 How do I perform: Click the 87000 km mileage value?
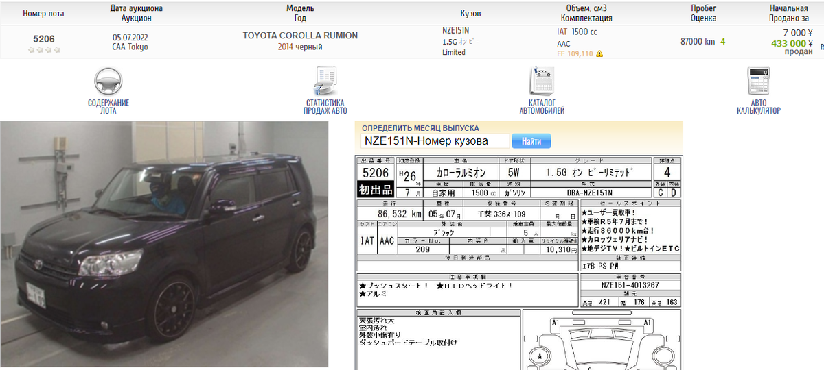tap(698, 42)
